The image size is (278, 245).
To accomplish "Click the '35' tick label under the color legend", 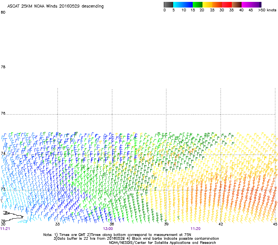I will (231, 10).
